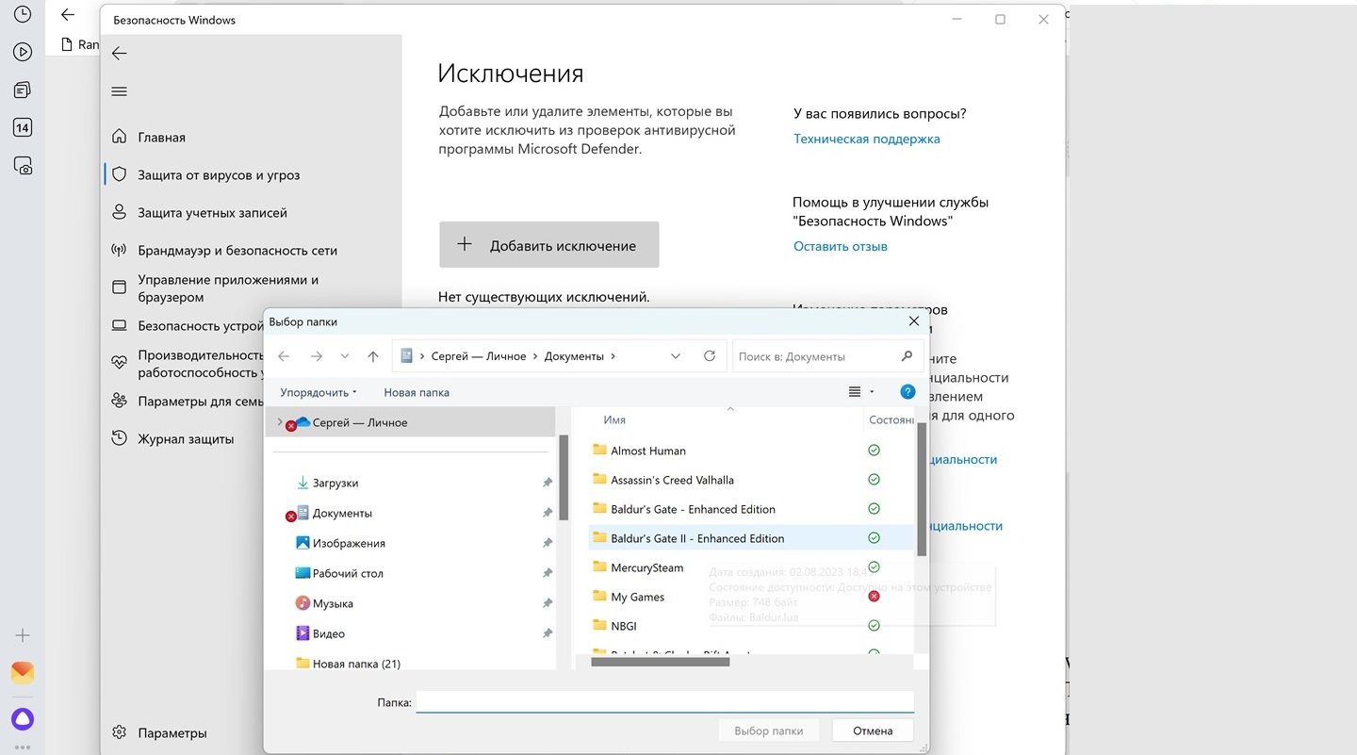Go back in Windows Security window
1357x755 pixels.
click(119, 54)
